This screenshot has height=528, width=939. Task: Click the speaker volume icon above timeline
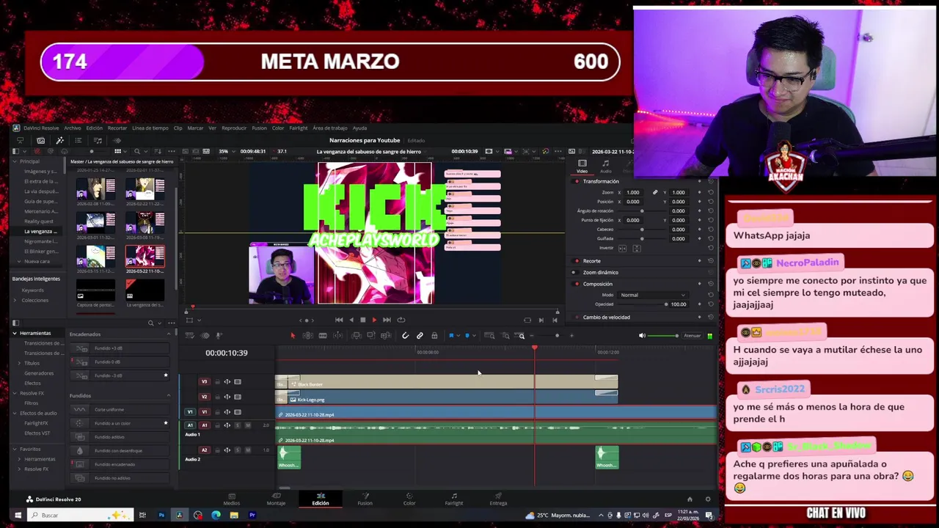coord(642,336)
